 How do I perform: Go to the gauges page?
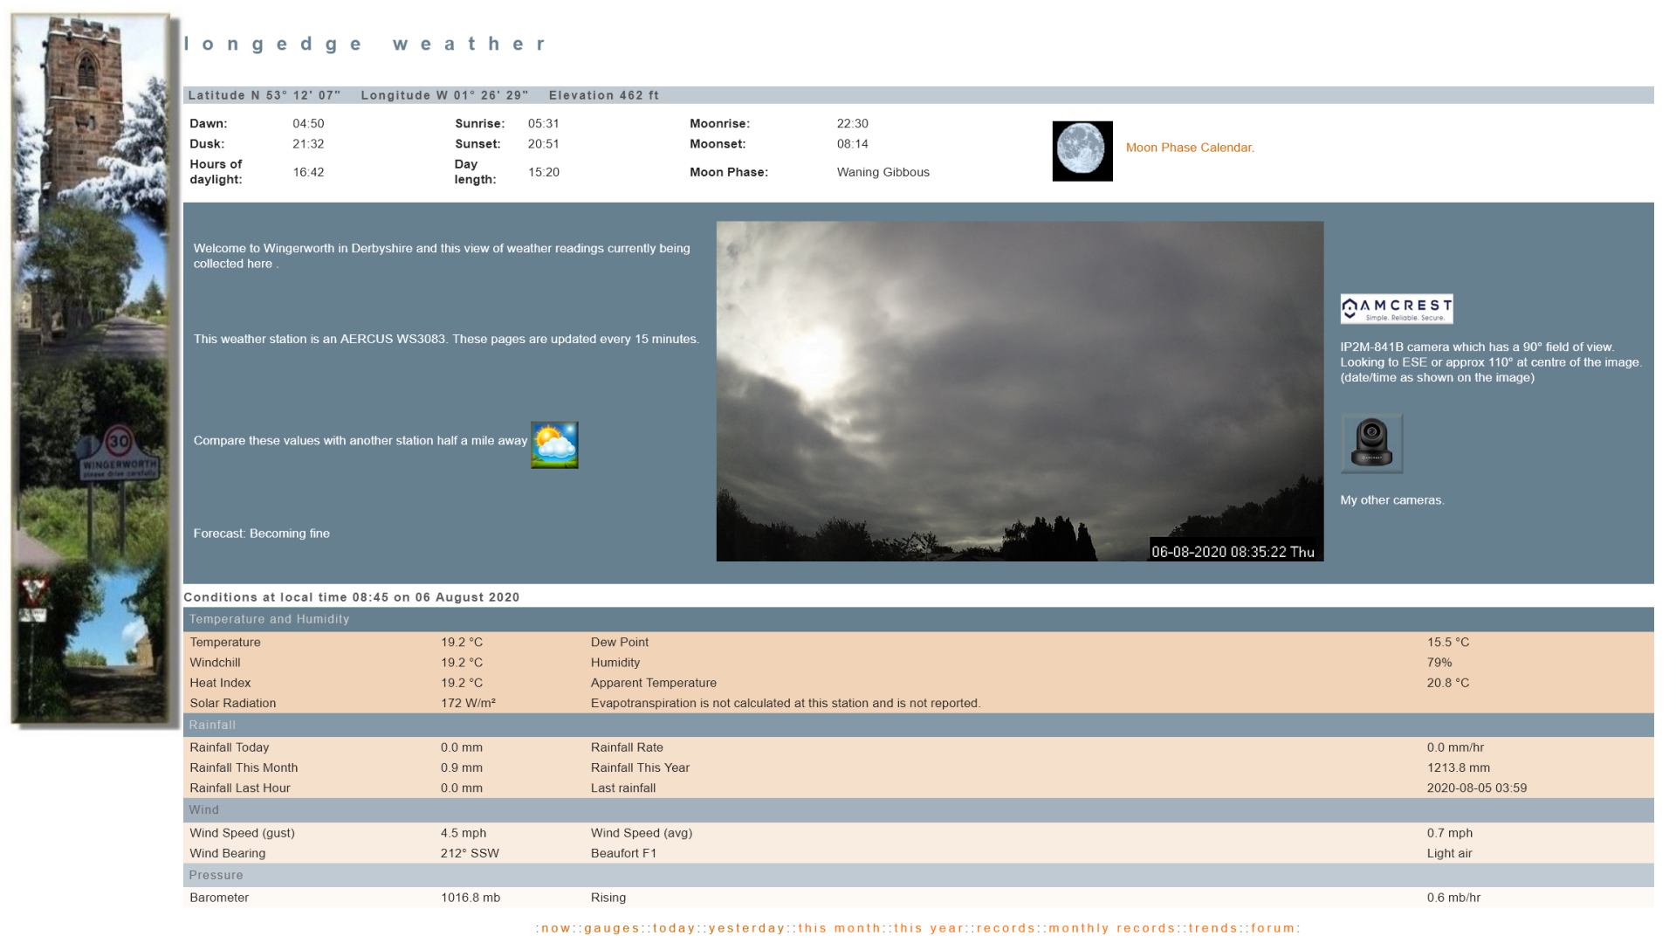point(612,928)
